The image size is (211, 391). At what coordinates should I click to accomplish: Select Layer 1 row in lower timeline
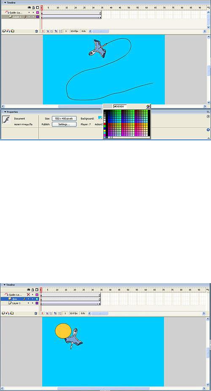pyautogui.click(x=20, y=303)
